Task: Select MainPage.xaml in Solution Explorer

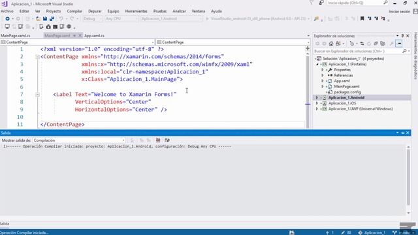Action: (x=347, y=87)
